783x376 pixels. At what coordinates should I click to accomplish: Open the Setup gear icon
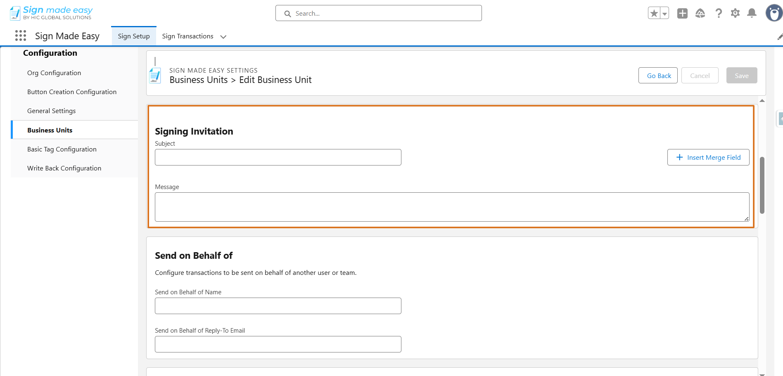(x=735, y=14)
